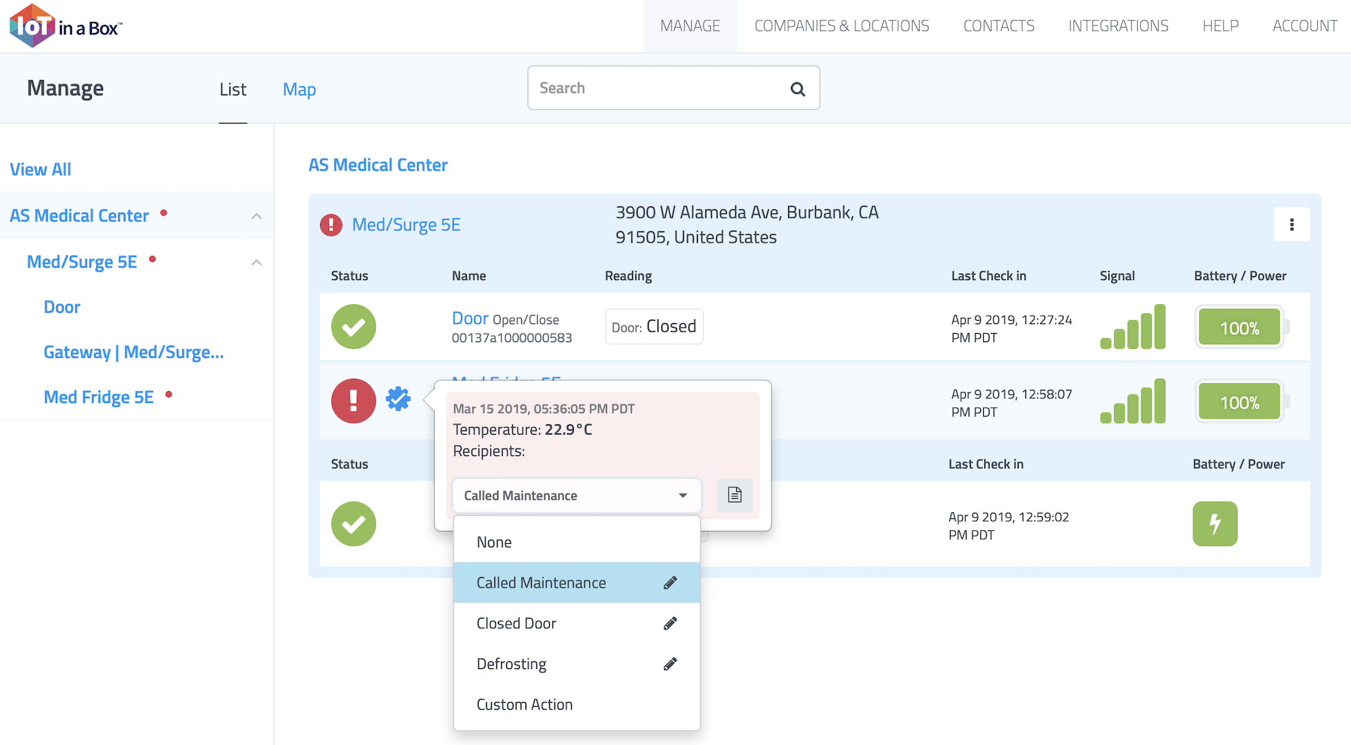Viewport: 1351px width, 745px height.
Task: Switch to the Map tab
Action: [x=299, y=89]
